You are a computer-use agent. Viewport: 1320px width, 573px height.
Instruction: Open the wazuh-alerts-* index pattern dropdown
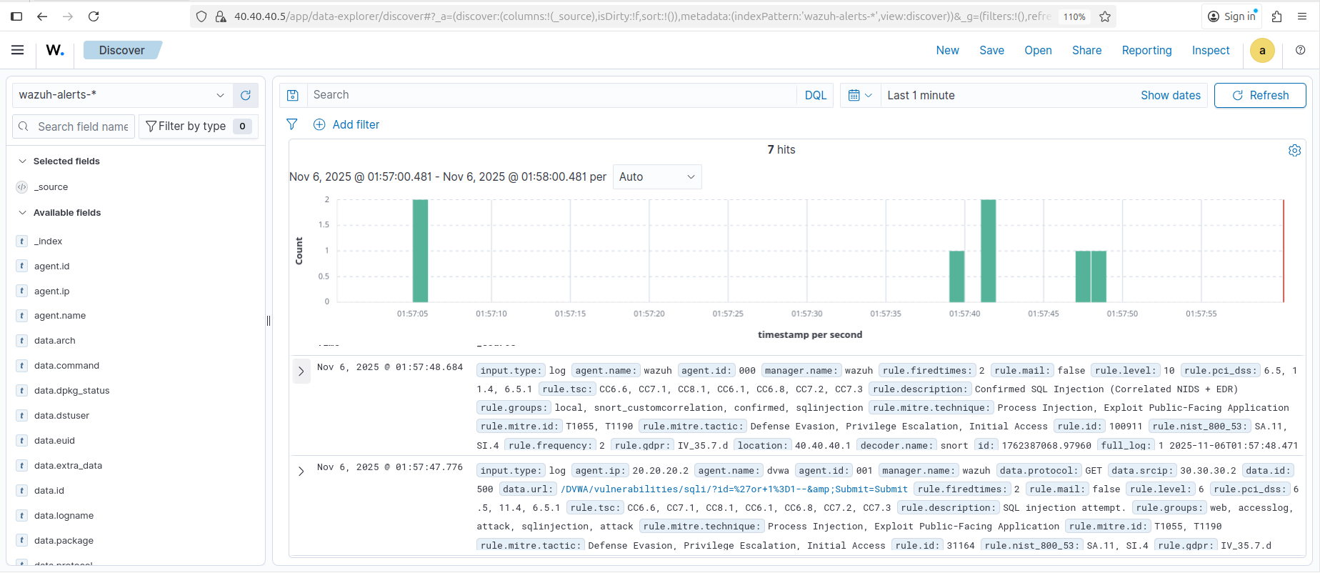(121, 95)
